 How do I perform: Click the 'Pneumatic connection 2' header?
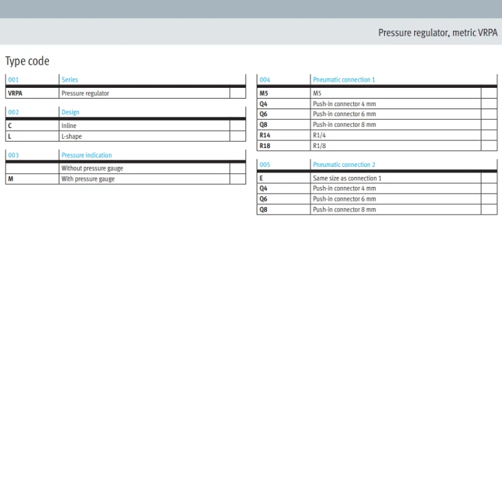344,164
